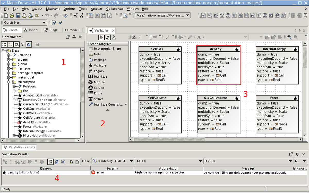Screen dimensions: 309x193
Task: Pick the Service gear tool from the palette
Action: click(x=96, y=88)
